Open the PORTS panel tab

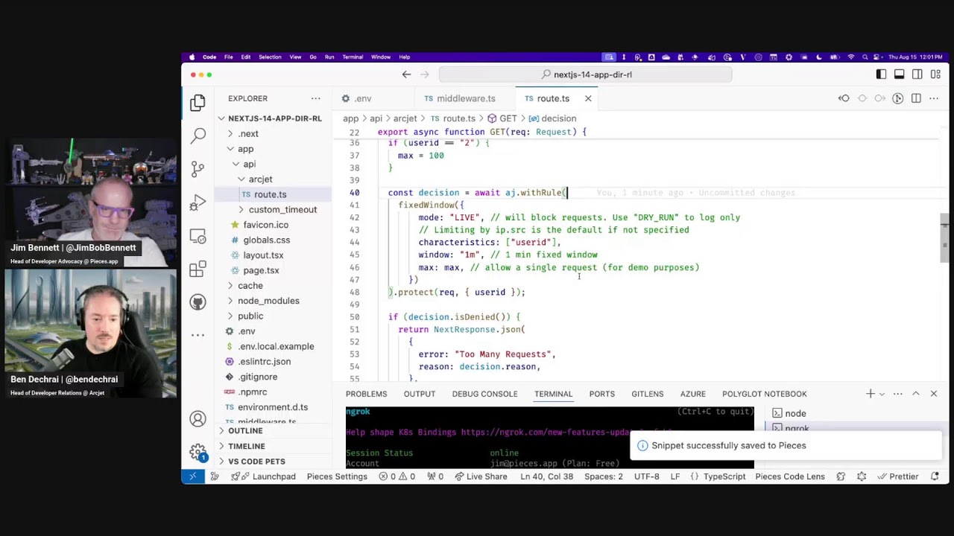coord(601,394)
